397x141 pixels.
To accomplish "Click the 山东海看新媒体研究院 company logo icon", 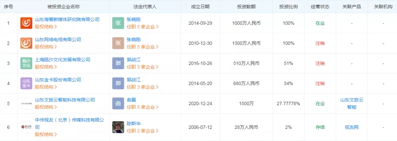I will (x=26, y=23).
